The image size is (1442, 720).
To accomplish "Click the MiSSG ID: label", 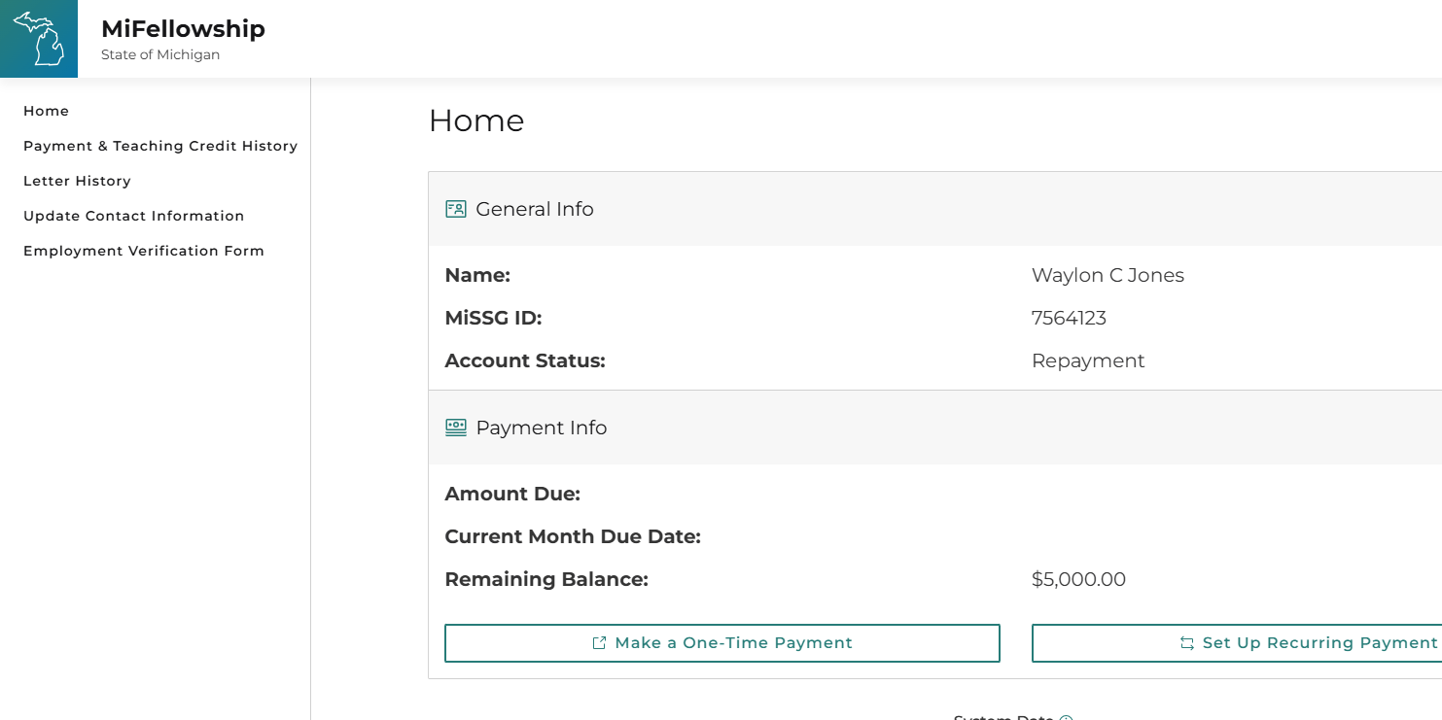I will [493, 319].
